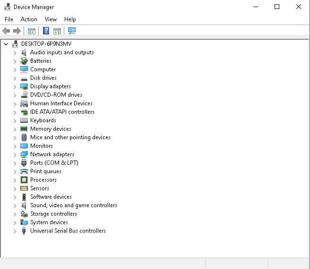Expand the Monitors category chevron
The image size is (310, 269).
(x=15, y=146)
